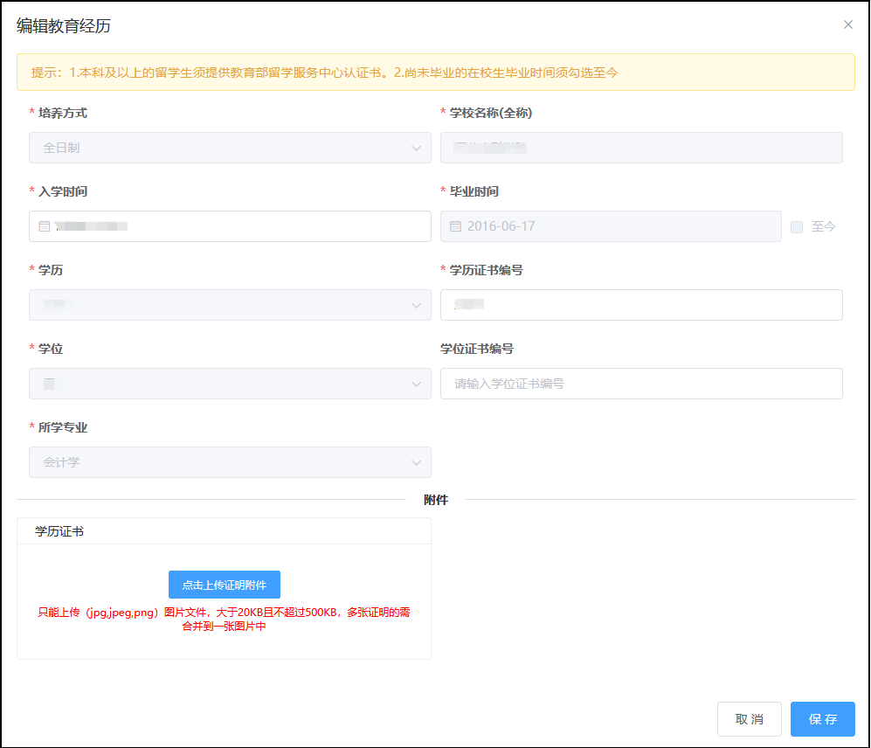Select the 学历证书 panel header
This screenshot has height=748, width=871.
(x=224, y=530)
